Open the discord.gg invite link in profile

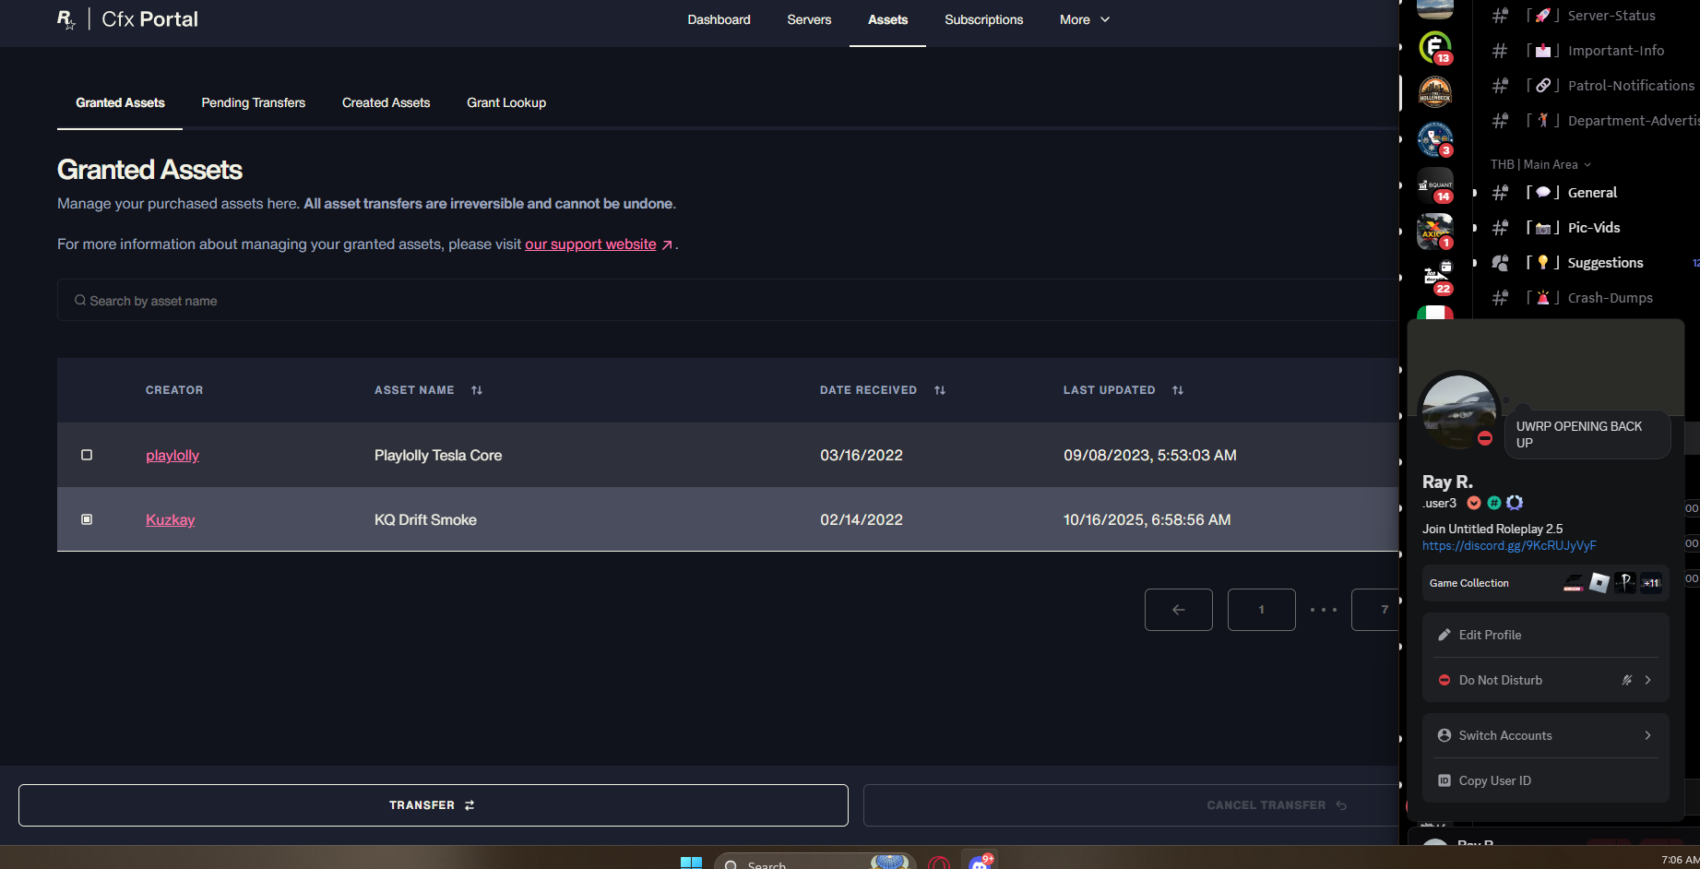click(1509, 545)
